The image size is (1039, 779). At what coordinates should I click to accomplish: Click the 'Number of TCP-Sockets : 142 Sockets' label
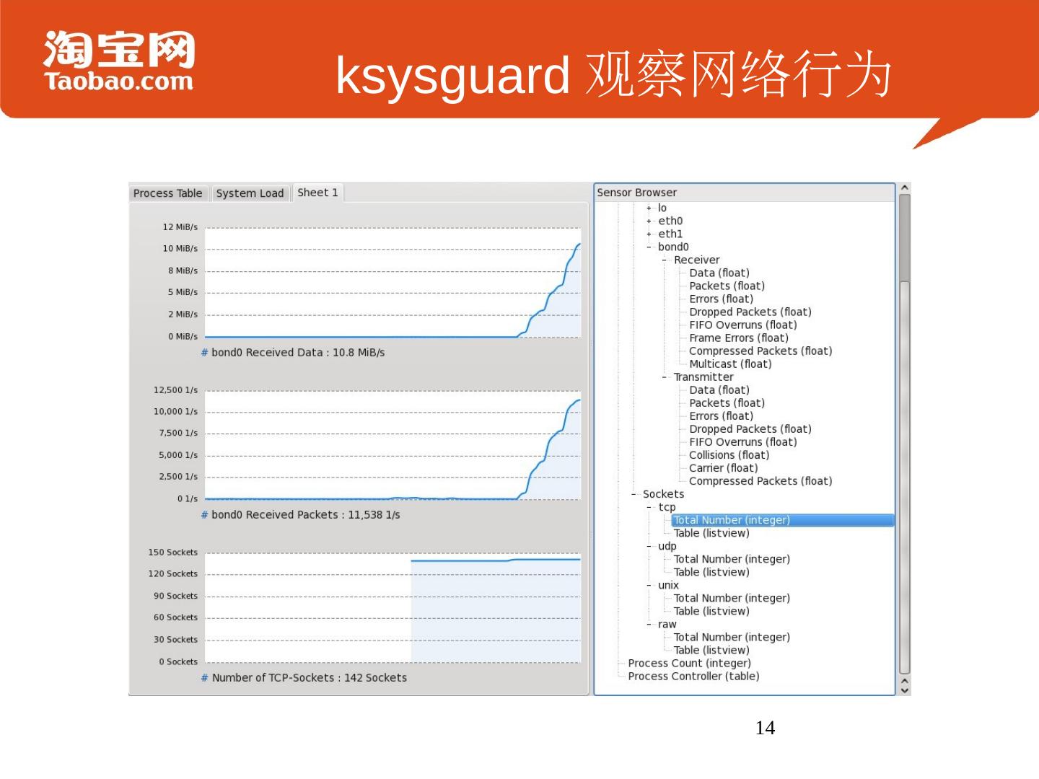309,678
